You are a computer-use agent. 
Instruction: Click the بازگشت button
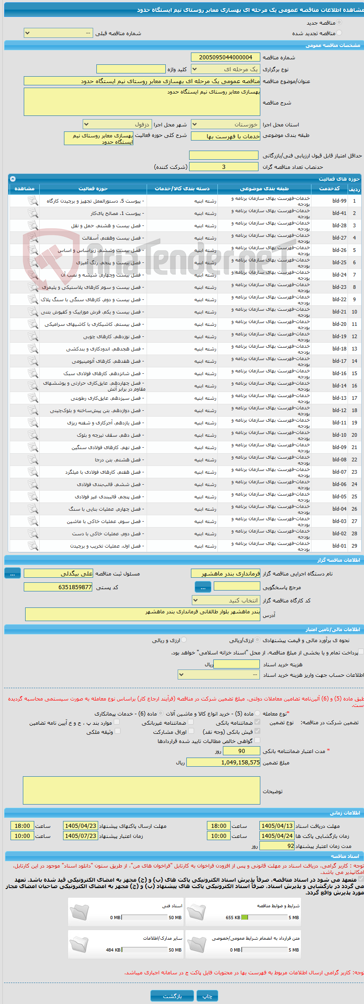pyautogui.click(x=172, y=996)
